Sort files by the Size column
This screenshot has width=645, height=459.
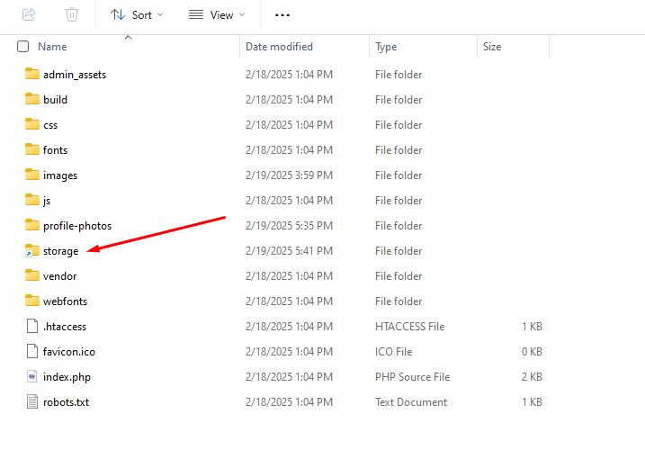tap(492, 47)
